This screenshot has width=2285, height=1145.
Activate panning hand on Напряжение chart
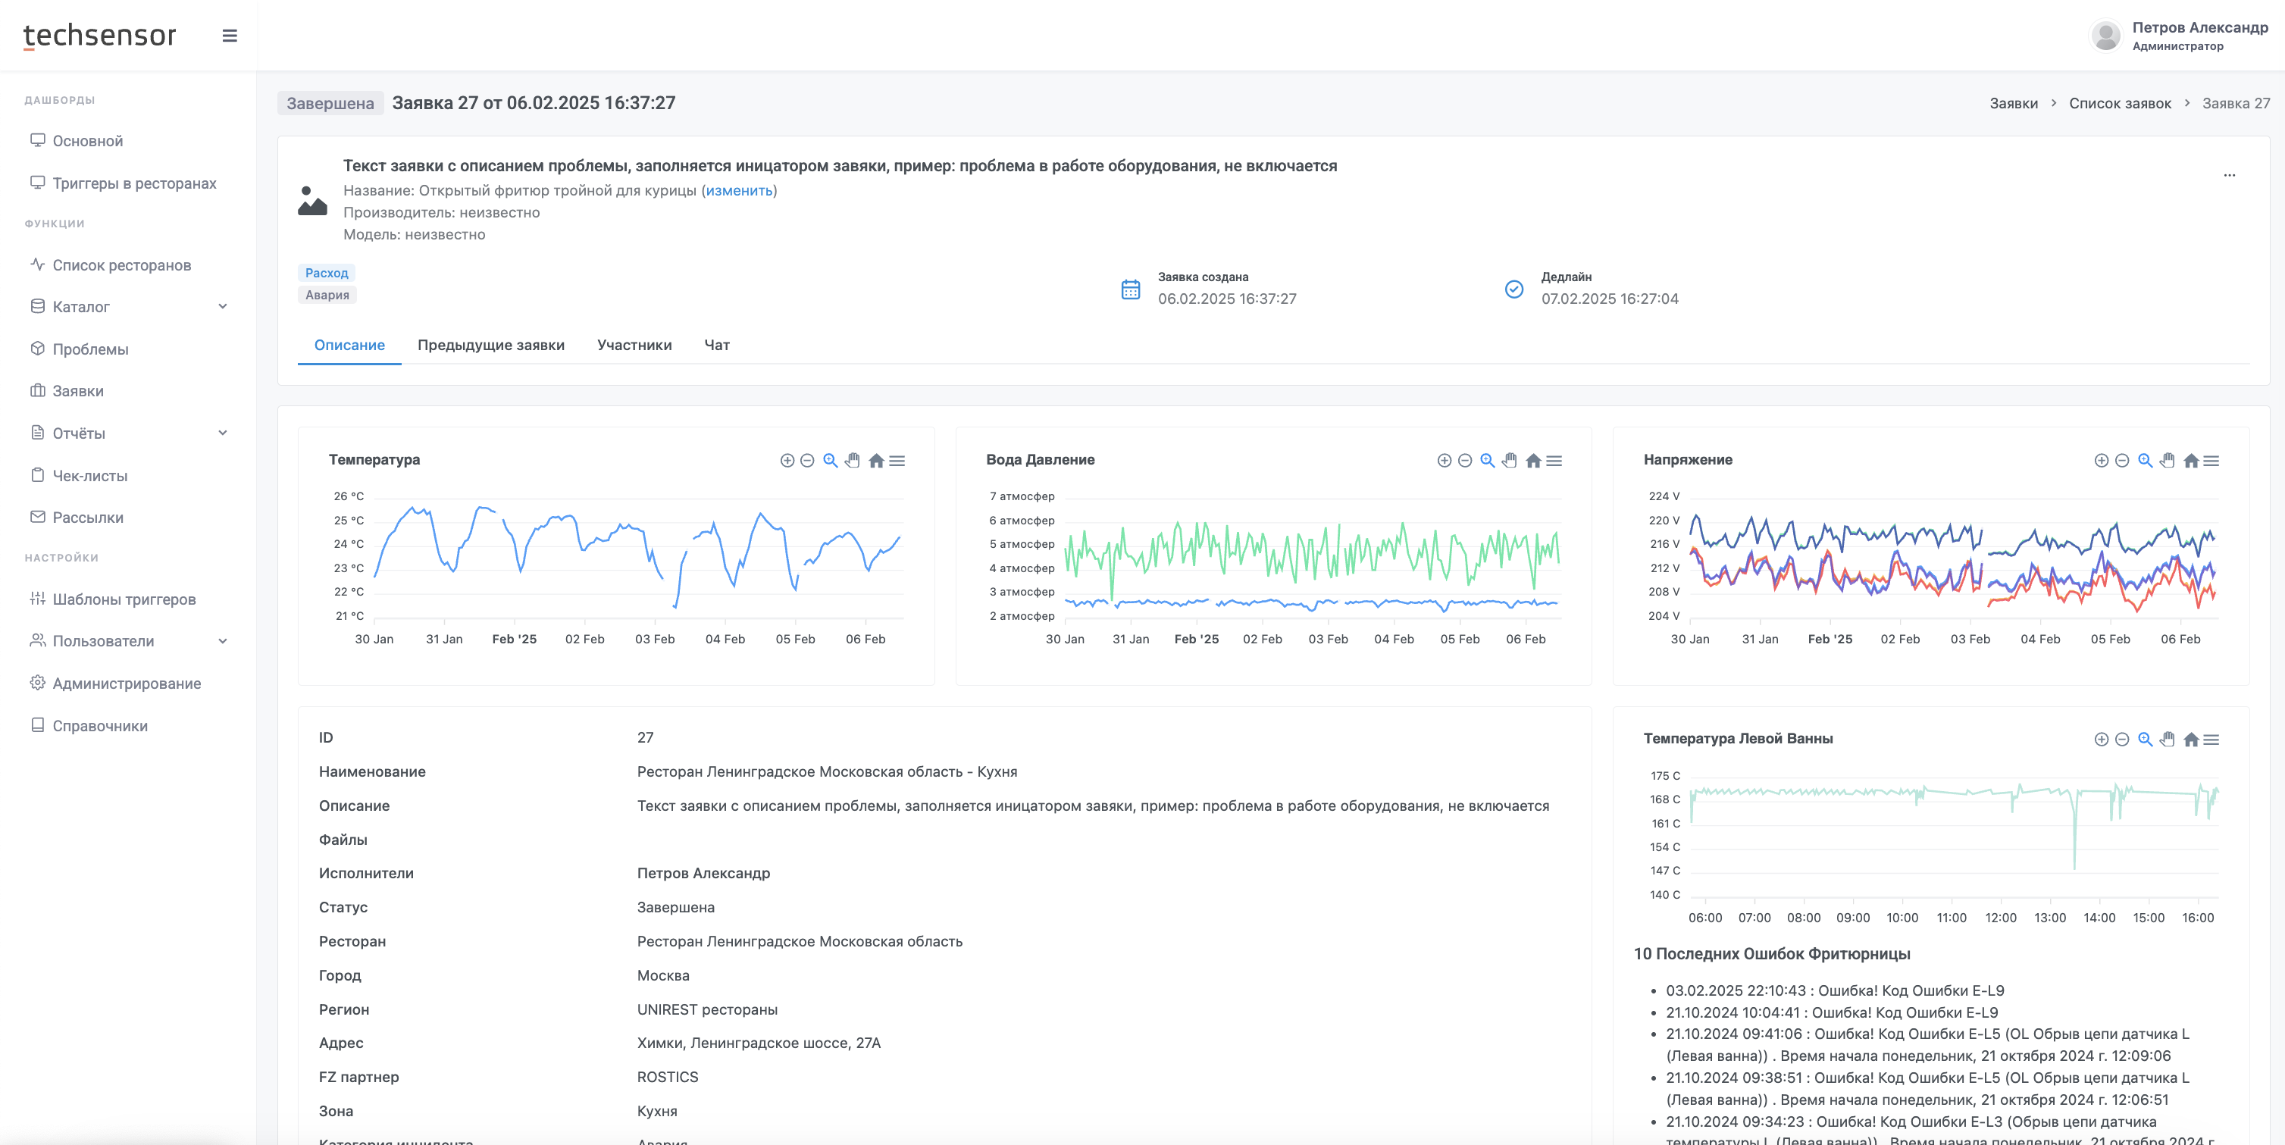coord(2167,460)
